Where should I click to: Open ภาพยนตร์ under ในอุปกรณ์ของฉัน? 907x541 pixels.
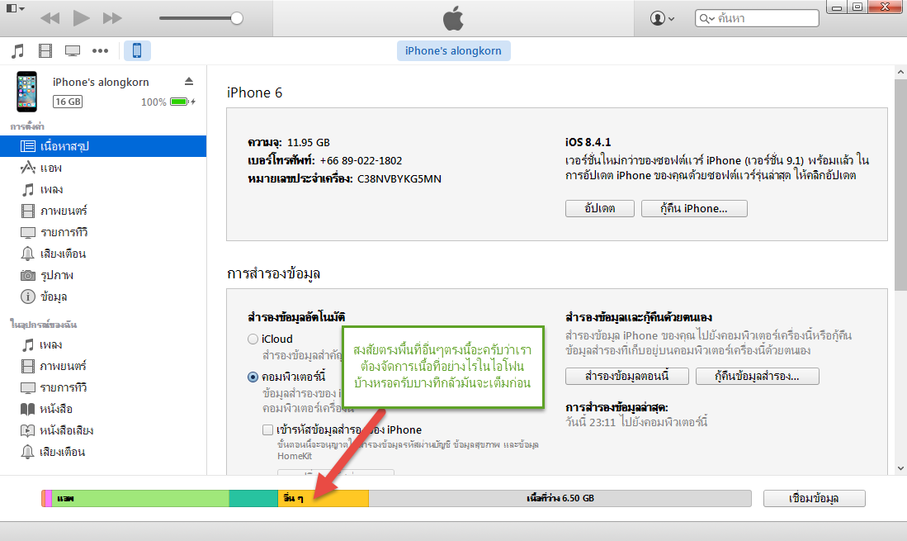click(103, 366)
